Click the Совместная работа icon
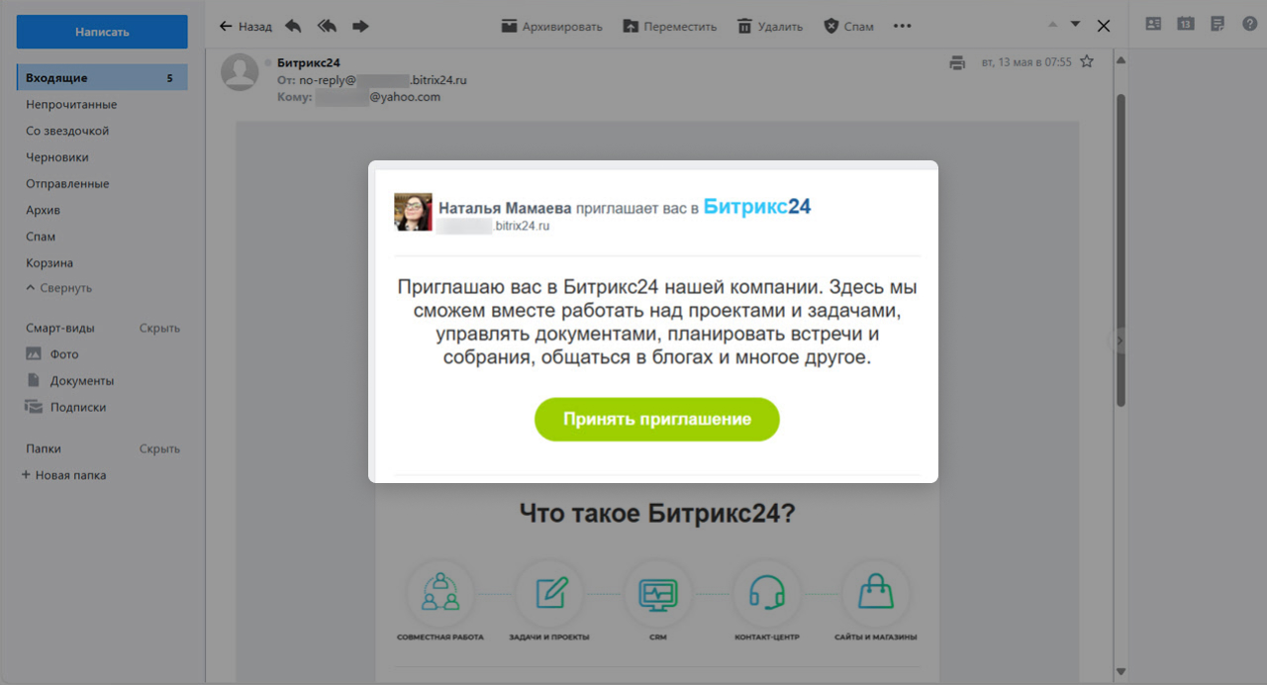Viewport: 1267px width, 685px height. [x=440, y=593]
